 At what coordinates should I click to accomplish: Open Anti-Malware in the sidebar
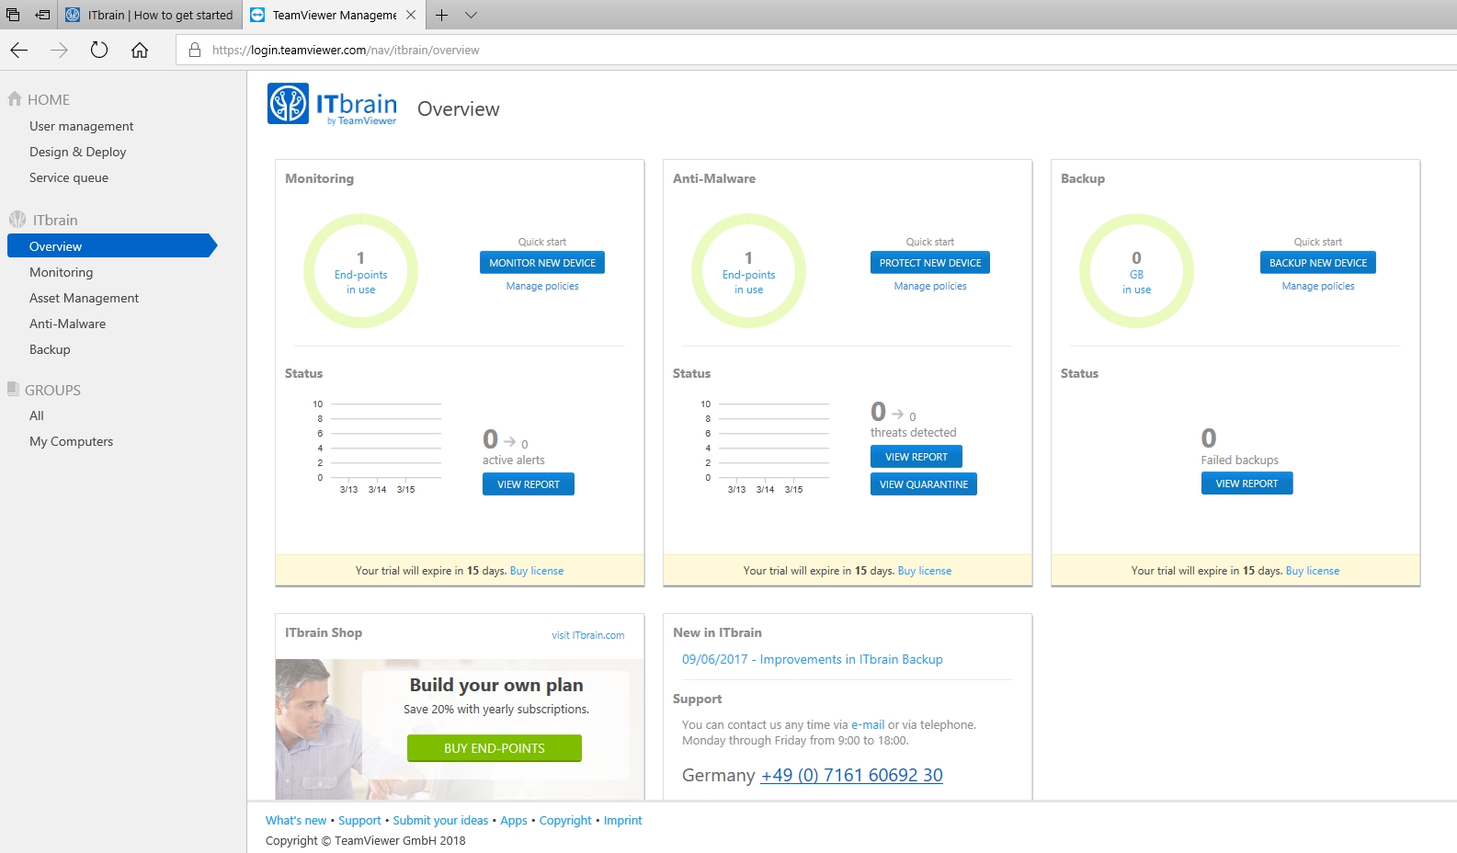pyautogui.click(x=68, y=324)
